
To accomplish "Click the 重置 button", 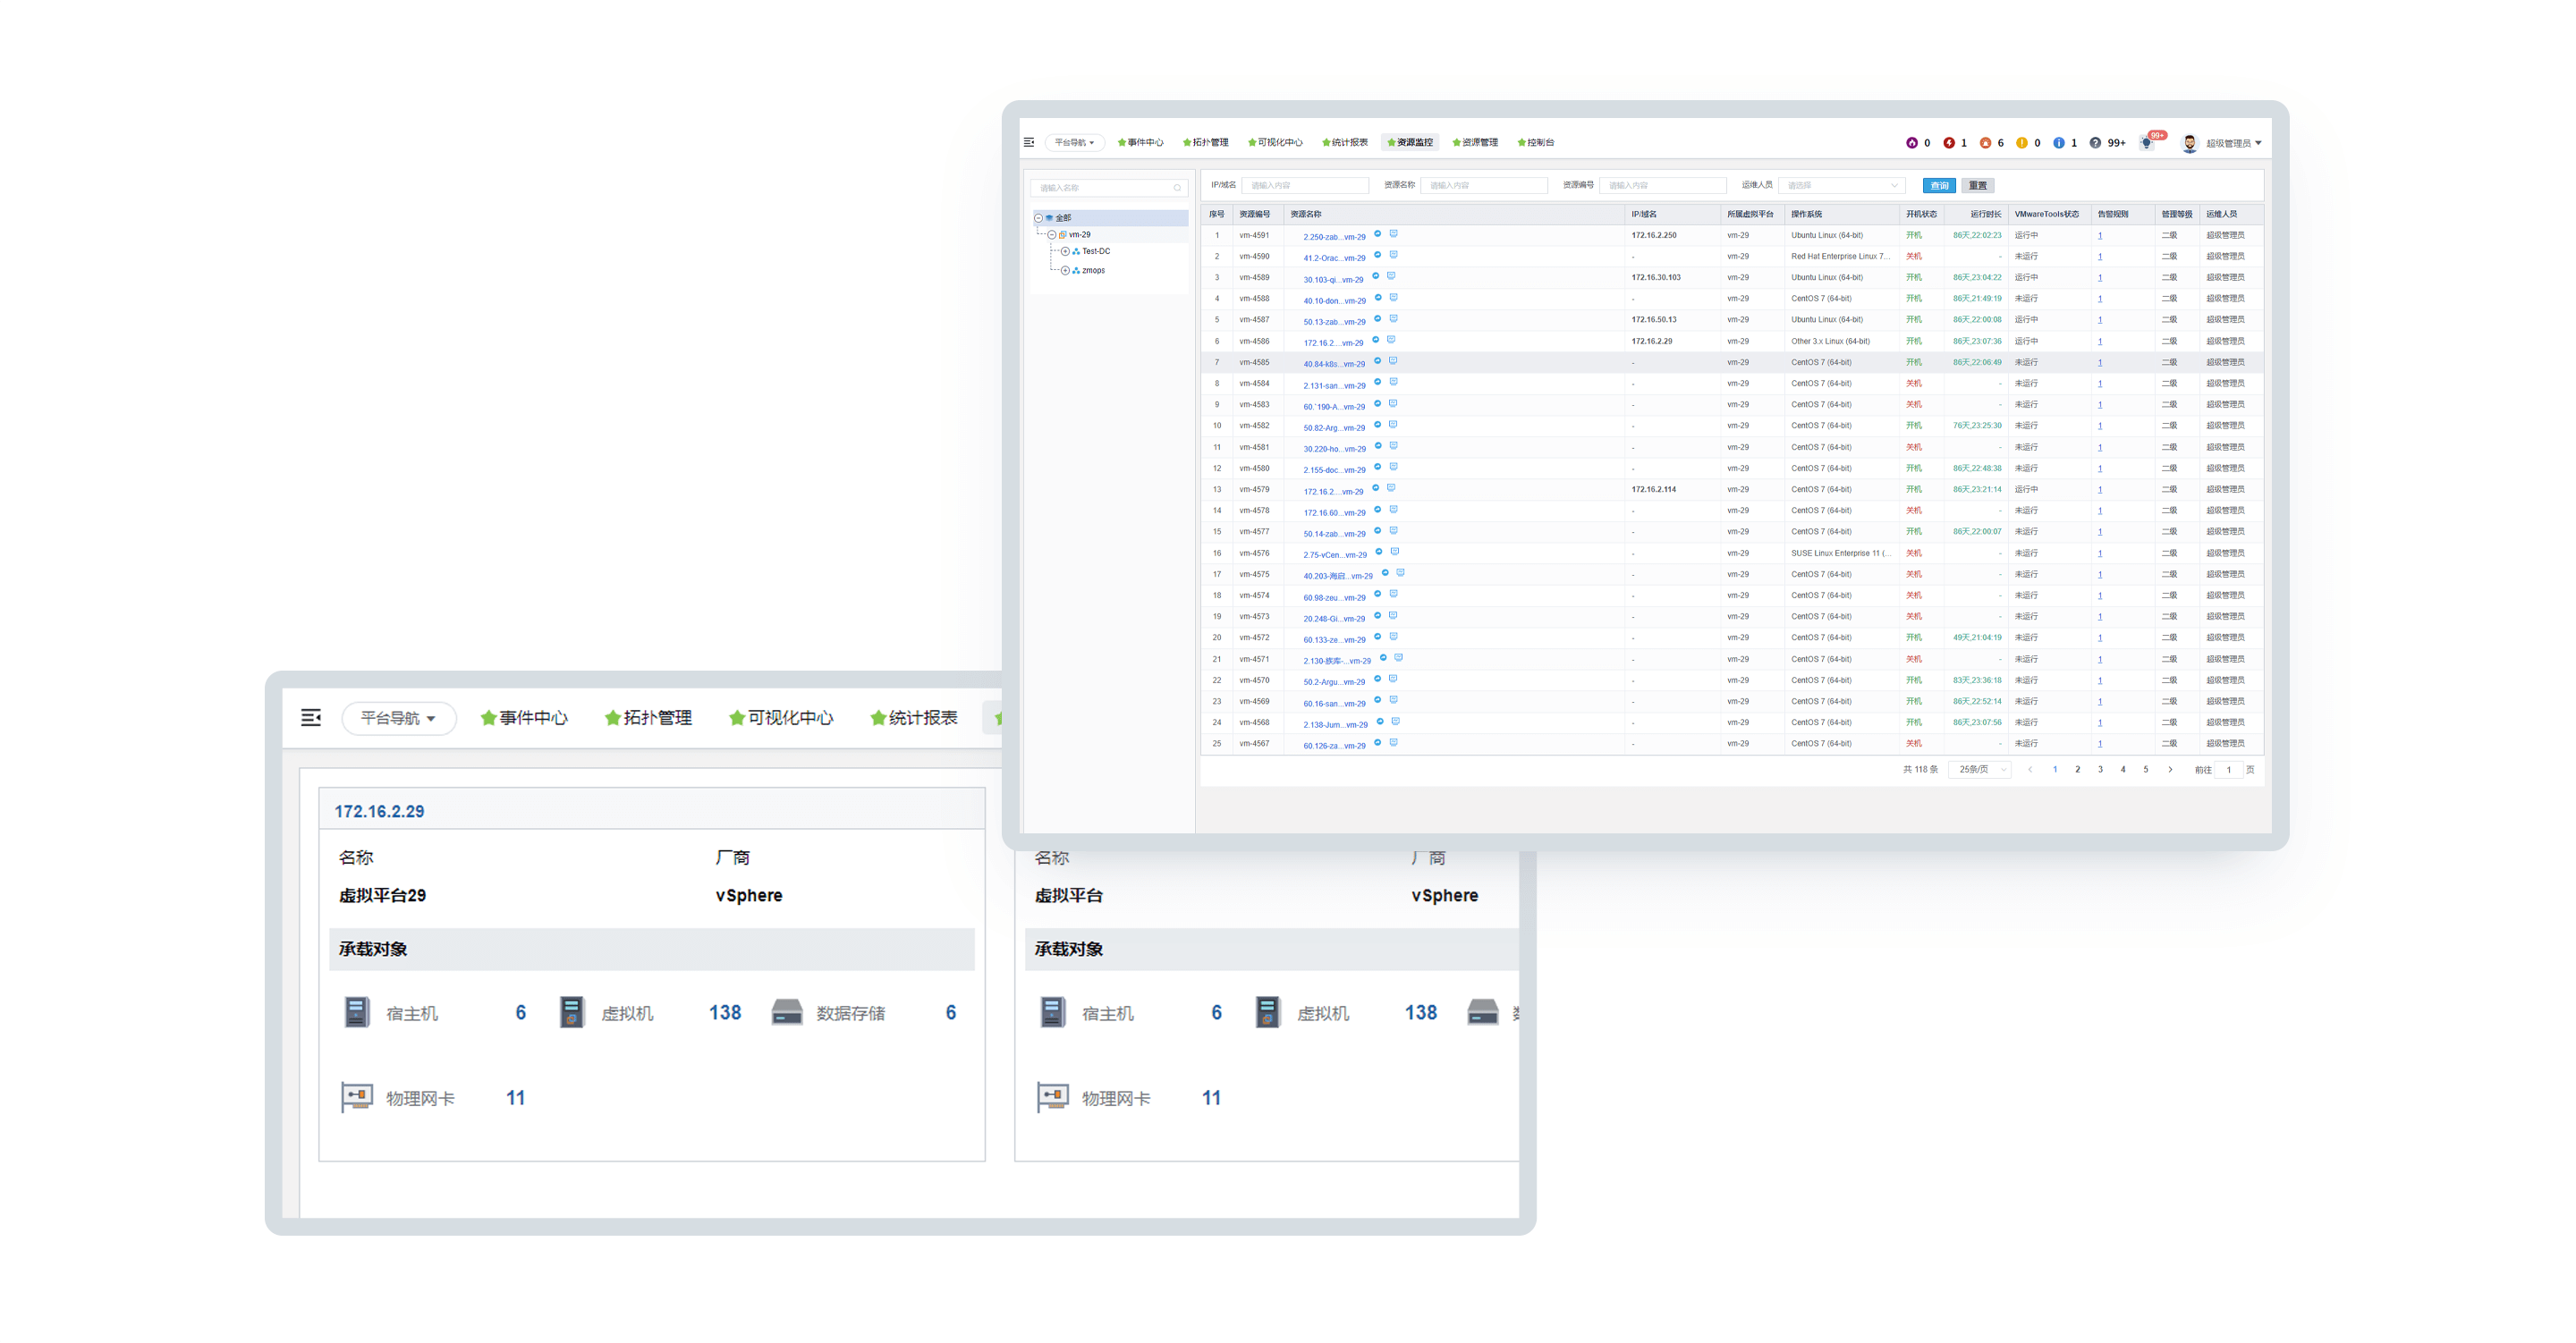I will click(1978, 186).
